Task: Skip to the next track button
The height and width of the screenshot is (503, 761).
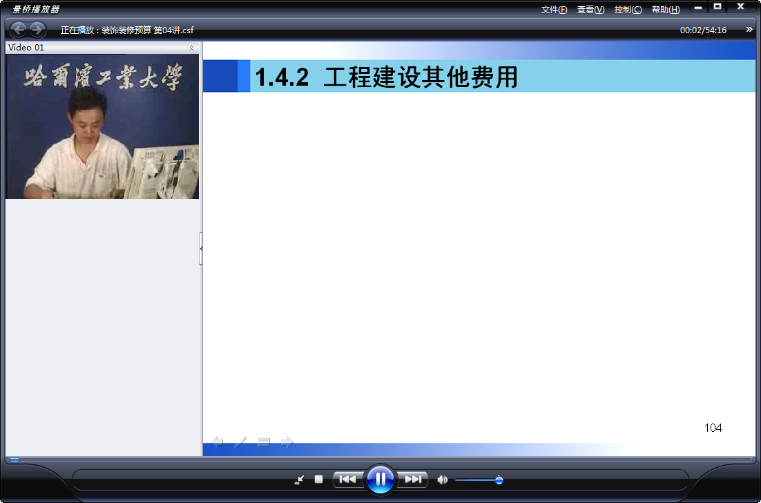Action: [413, 480]
